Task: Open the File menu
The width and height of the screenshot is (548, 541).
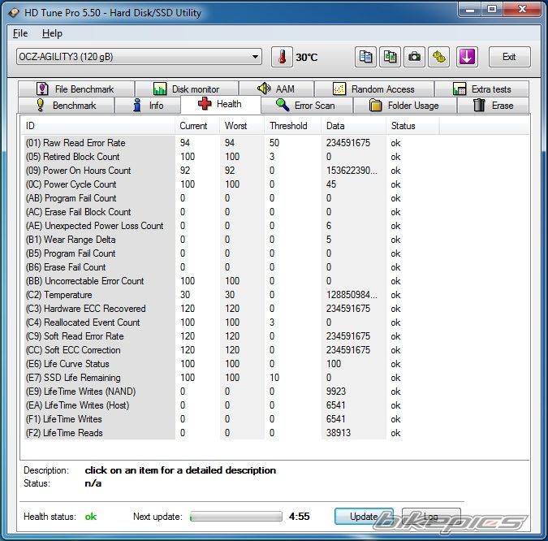Action: pyautogui.click(x=20, y=33)
